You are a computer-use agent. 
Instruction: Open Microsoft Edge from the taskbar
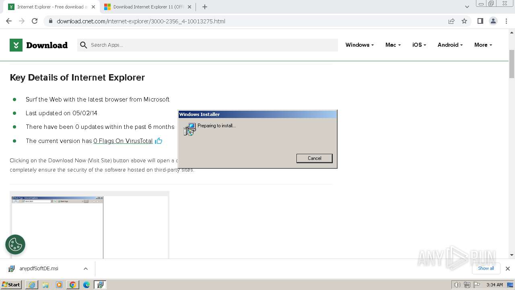[x=87, y=285]
